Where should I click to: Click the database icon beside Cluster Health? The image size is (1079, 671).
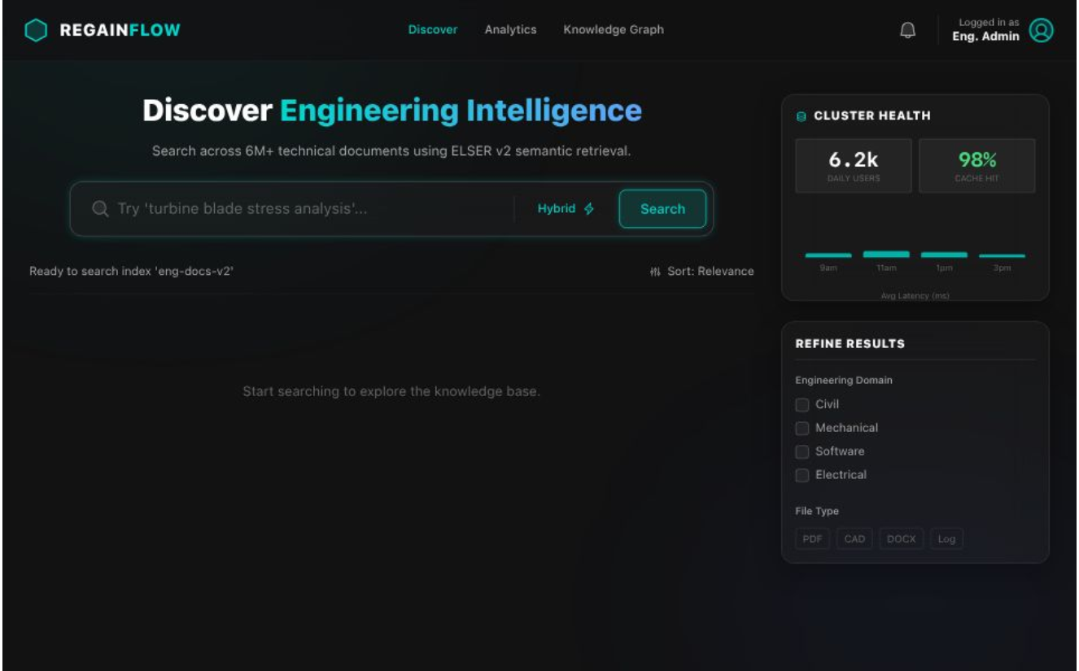point(802,115)
